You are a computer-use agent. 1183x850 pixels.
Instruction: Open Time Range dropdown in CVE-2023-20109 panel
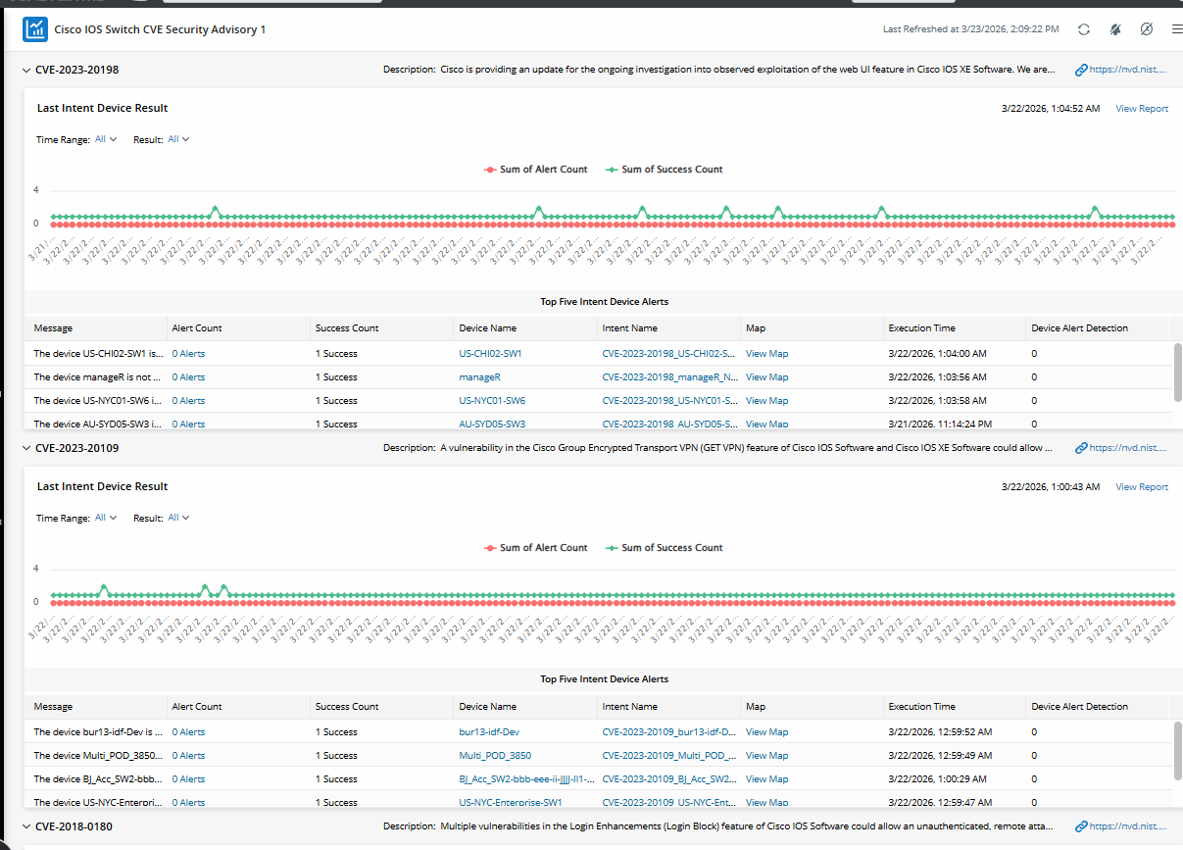click(106, 518)
